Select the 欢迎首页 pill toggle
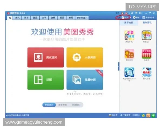162x129 pixels. click(x=49, y=105)
